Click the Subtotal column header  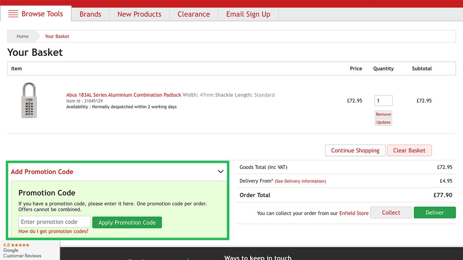click(x=422, y=69)
